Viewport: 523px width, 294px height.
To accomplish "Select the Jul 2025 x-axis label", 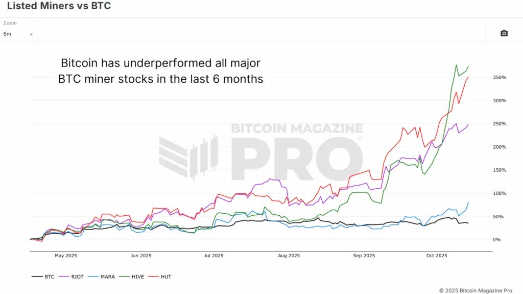I will [213, 255].
